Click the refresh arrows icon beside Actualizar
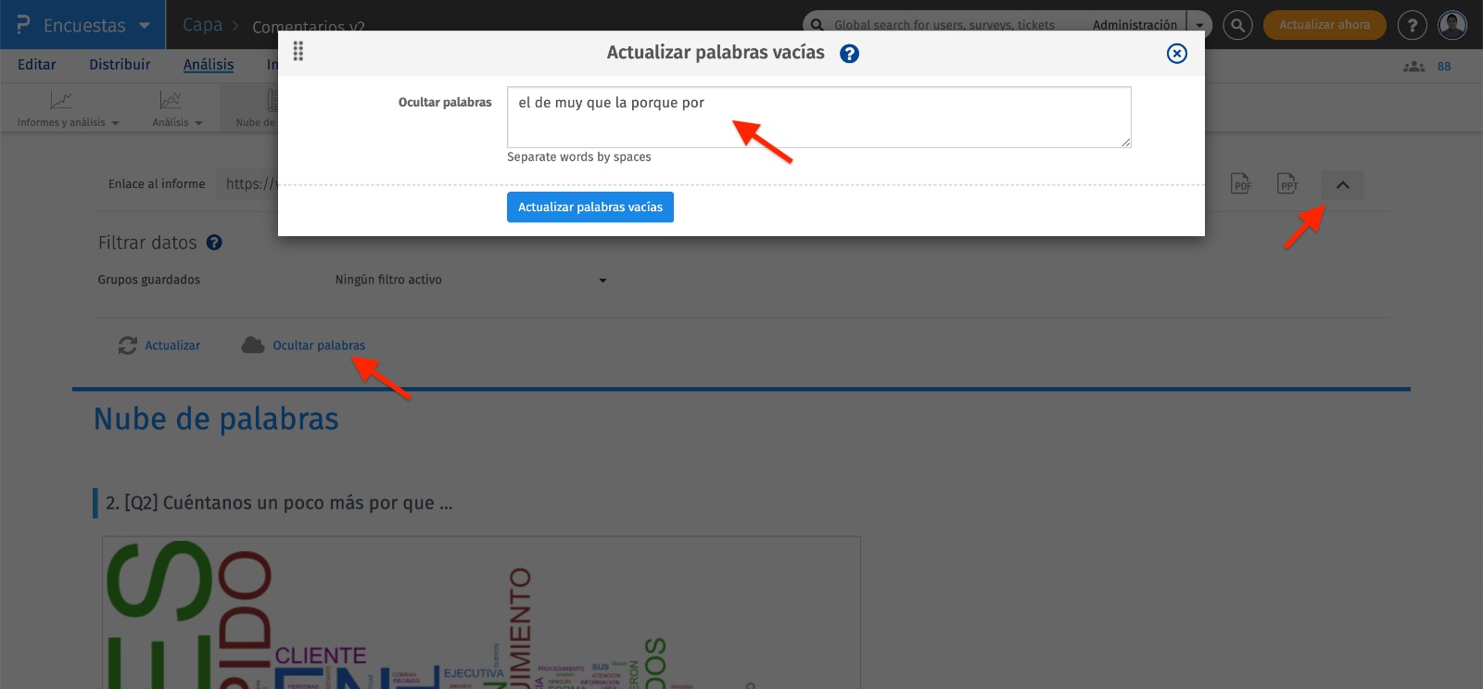 [128, 345]
